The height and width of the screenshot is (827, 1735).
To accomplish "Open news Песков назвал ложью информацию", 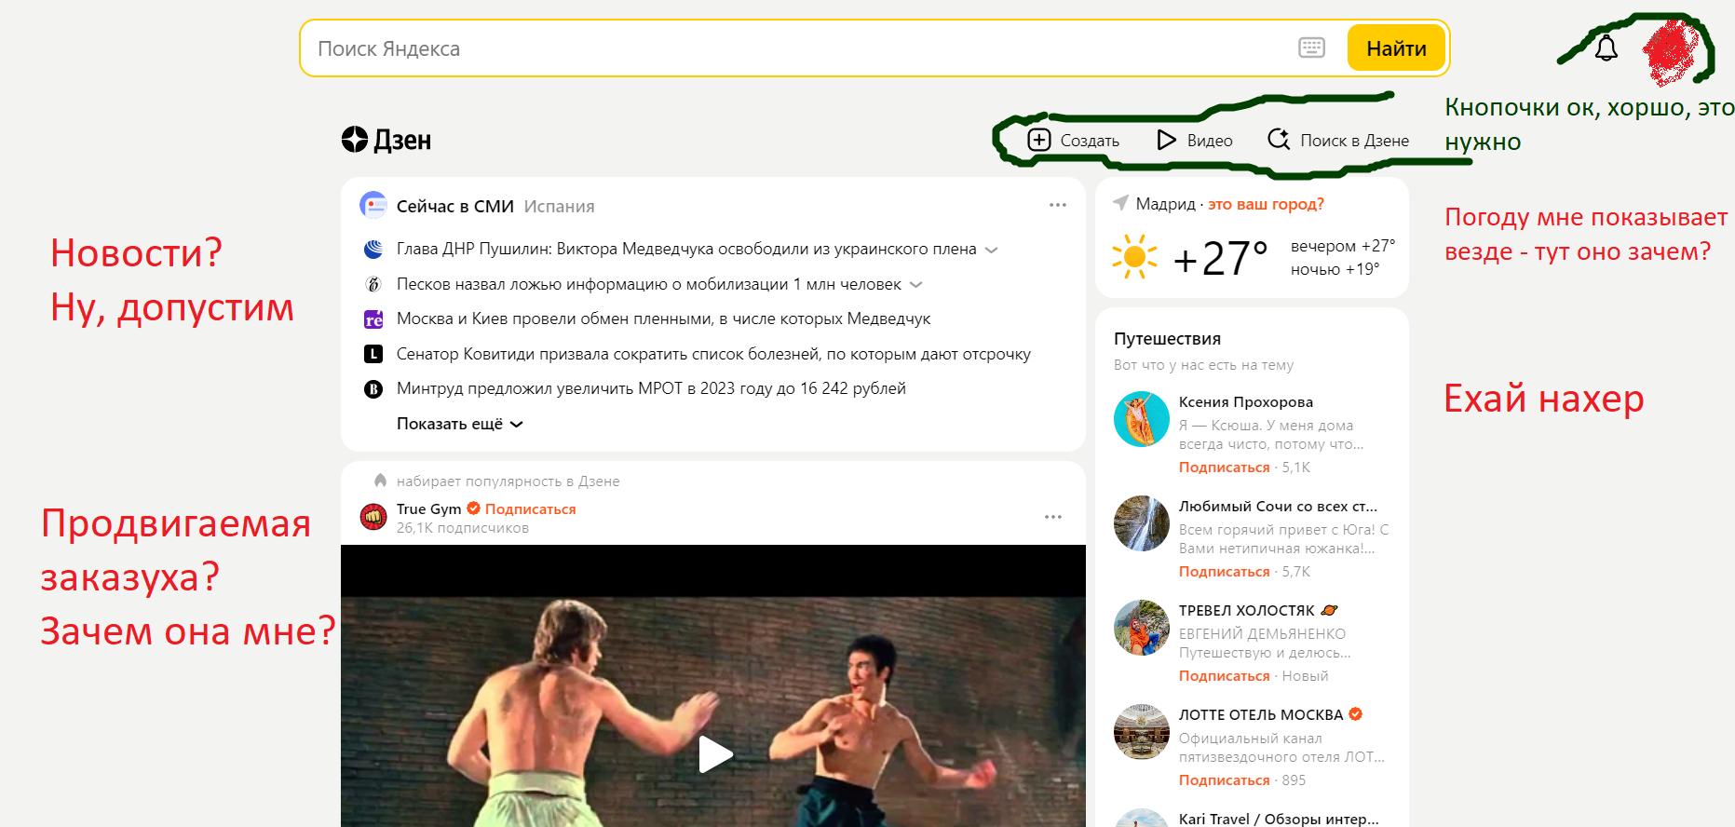I will pyautogui.click(x=648, y=284).
